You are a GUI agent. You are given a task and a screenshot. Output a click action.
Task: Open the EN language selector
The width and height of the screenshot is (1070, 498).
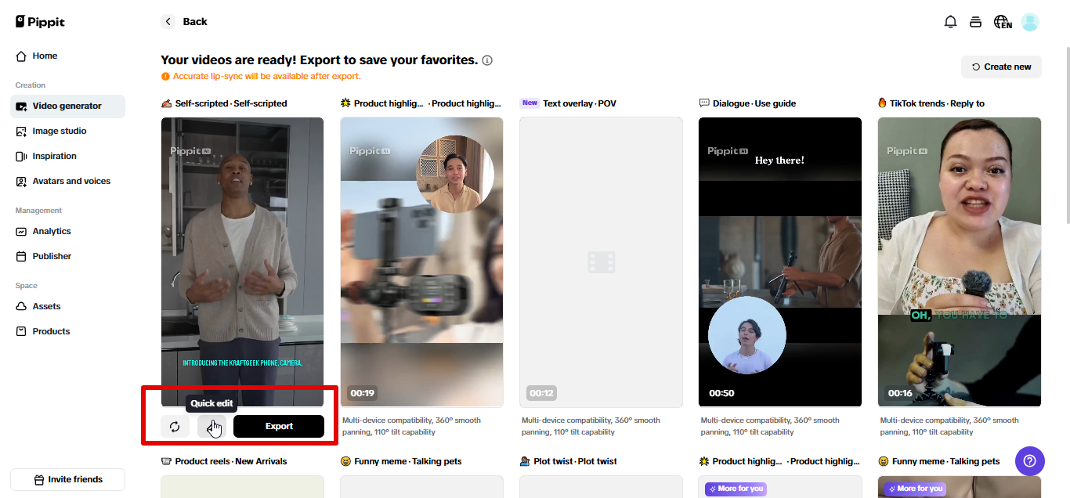(1003, 22)
